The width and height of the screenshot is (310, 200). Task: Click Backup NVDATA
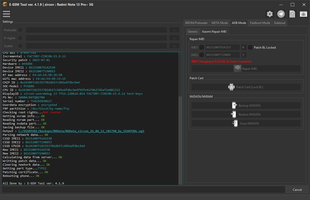[246, 105]
